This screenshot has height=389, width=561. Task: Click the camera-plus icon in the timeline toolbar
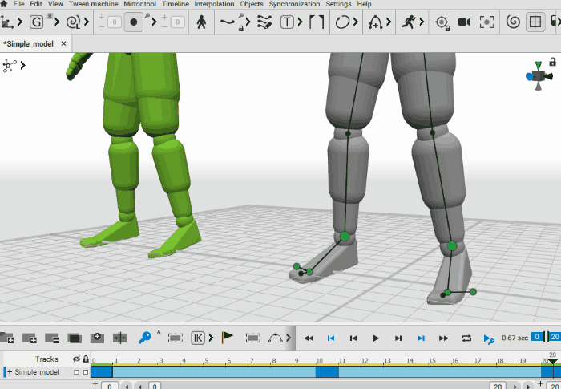point(97,338)
